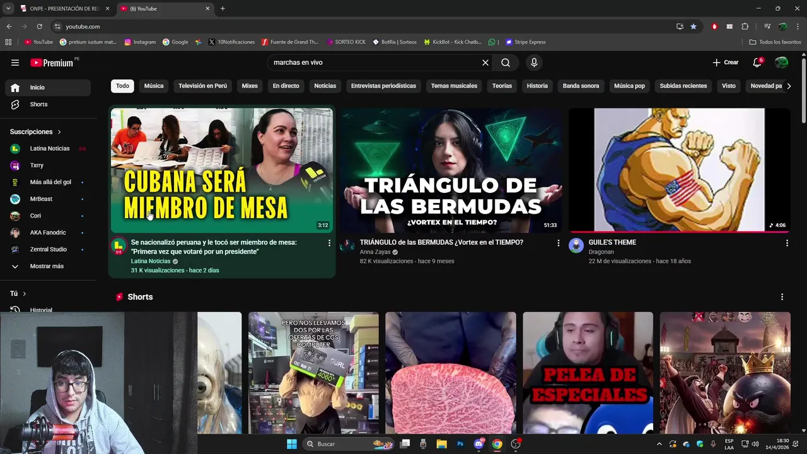
Task: Open the Chrome three-dot menu
Action: point(798,26)
